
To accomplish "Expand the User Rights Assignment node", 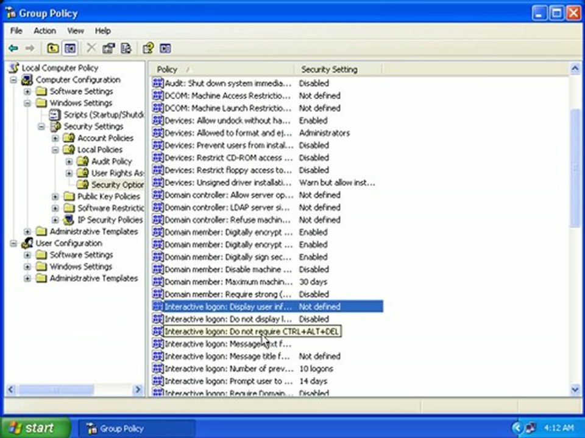I will pos(69,173).
